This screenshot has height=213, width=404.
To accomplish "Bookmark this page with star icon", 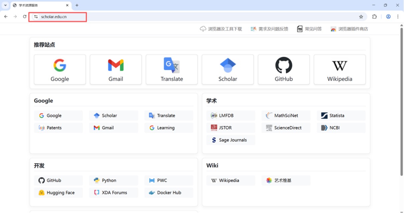I will 361,17.
